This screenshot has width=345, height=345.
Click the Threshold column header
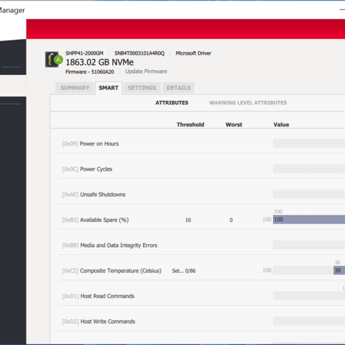(190, 124)
